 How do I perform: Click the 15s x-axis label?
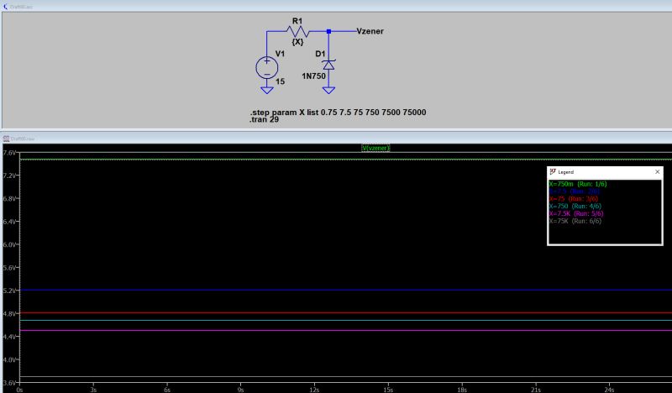pyautogui.click(x=388, y=390)
